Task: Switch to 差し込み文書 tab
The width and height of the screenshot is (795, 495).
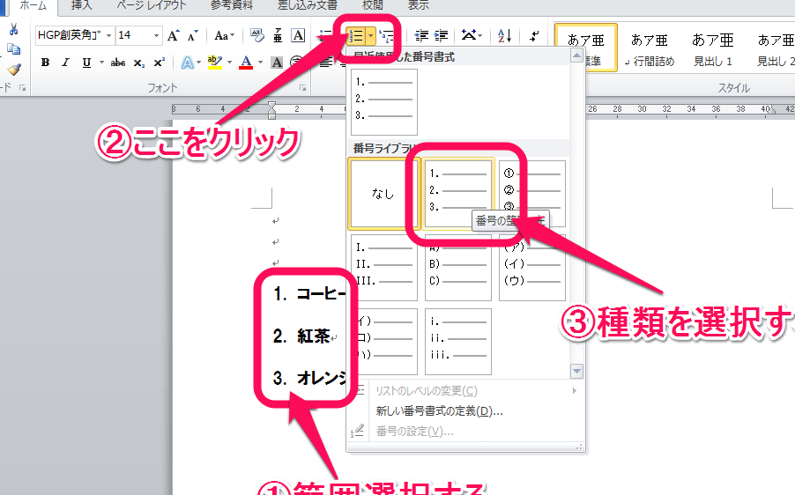Action: (307, 5)
